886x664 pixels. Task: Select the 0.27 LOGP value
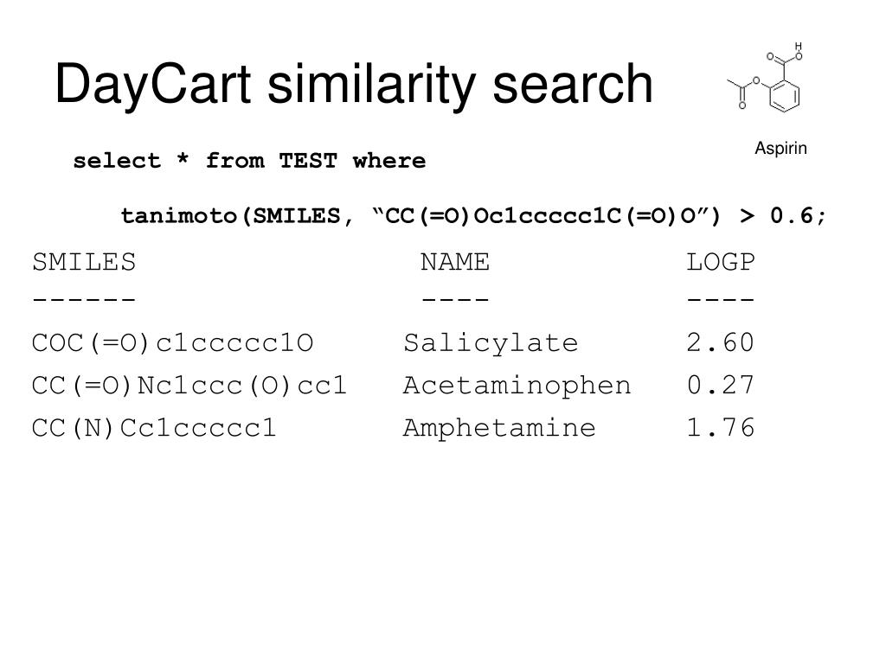click(721, 385)
